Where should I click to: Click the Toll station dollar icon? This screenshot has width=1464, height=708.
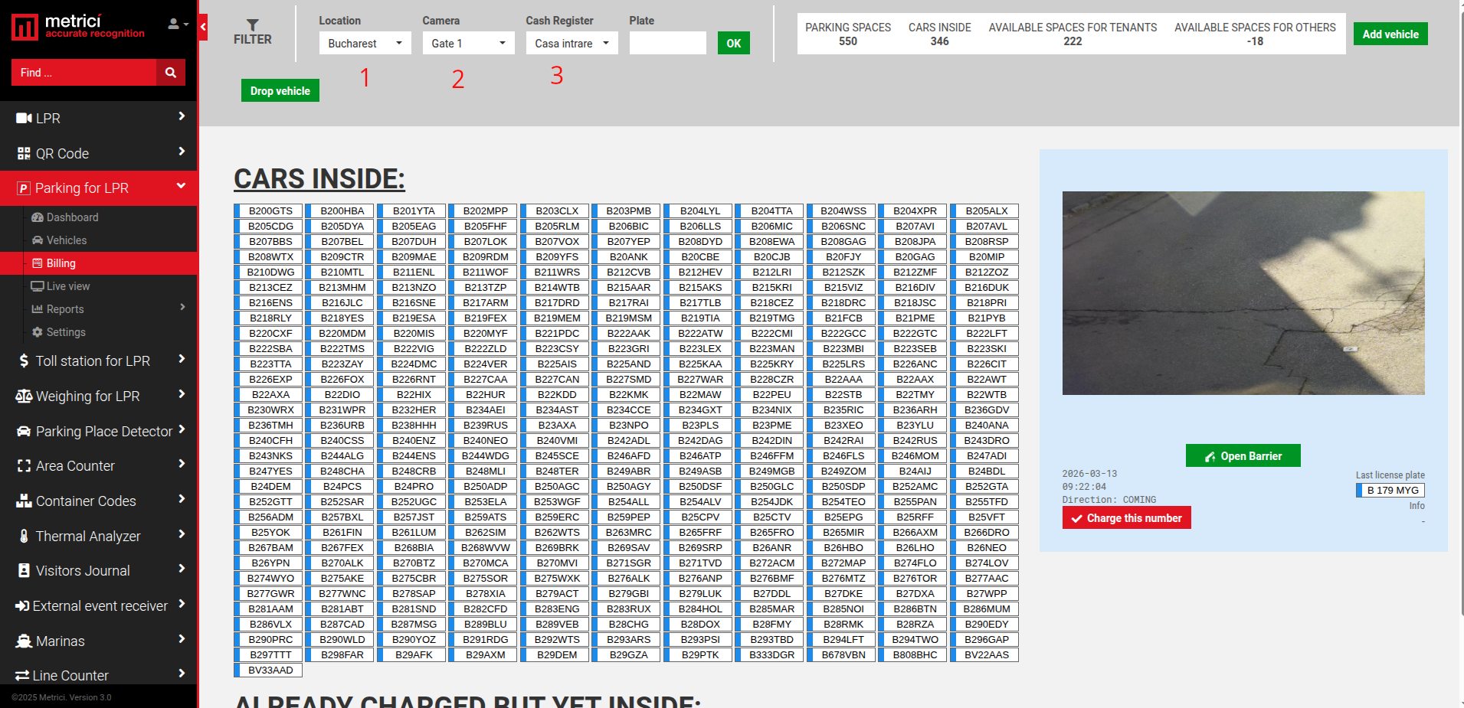(x=24, y=361)
